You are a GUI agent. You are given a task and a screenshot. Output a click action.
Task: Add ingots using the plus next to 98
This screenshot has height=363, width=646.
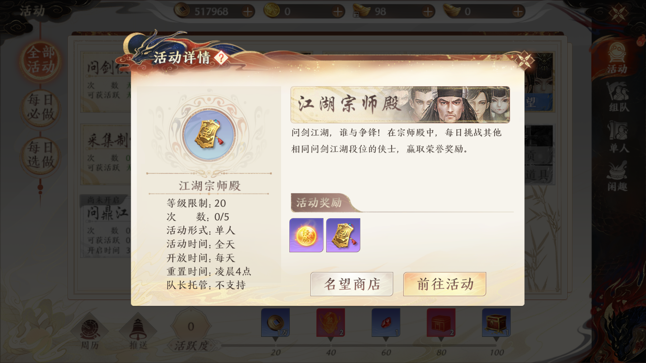[x=428, y=12]
